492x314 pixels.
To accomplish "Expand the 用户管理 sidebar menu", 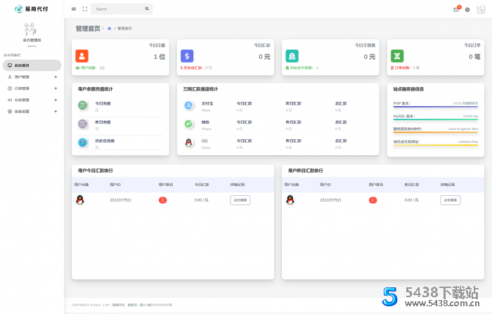I will pyautogui.click(x=31, y=77).
